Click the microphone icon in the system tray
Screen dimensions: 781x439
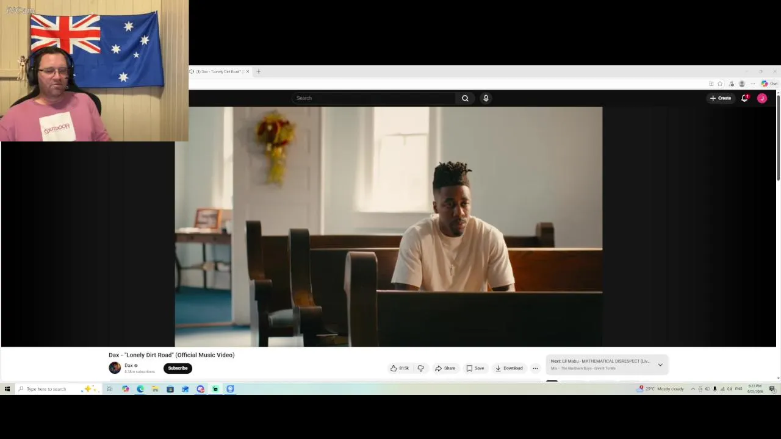pyautogui.click(x=714, y=389)
